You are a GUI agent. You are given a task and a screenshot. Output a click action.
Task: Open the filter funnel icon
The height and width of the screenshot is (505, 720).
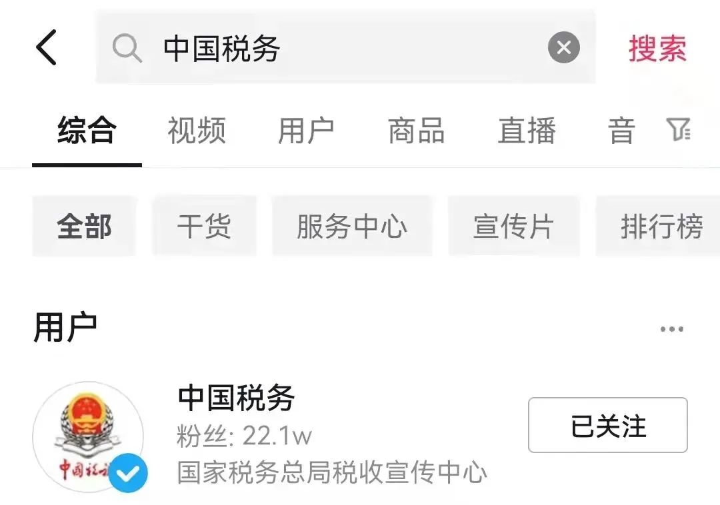(678, 130)
